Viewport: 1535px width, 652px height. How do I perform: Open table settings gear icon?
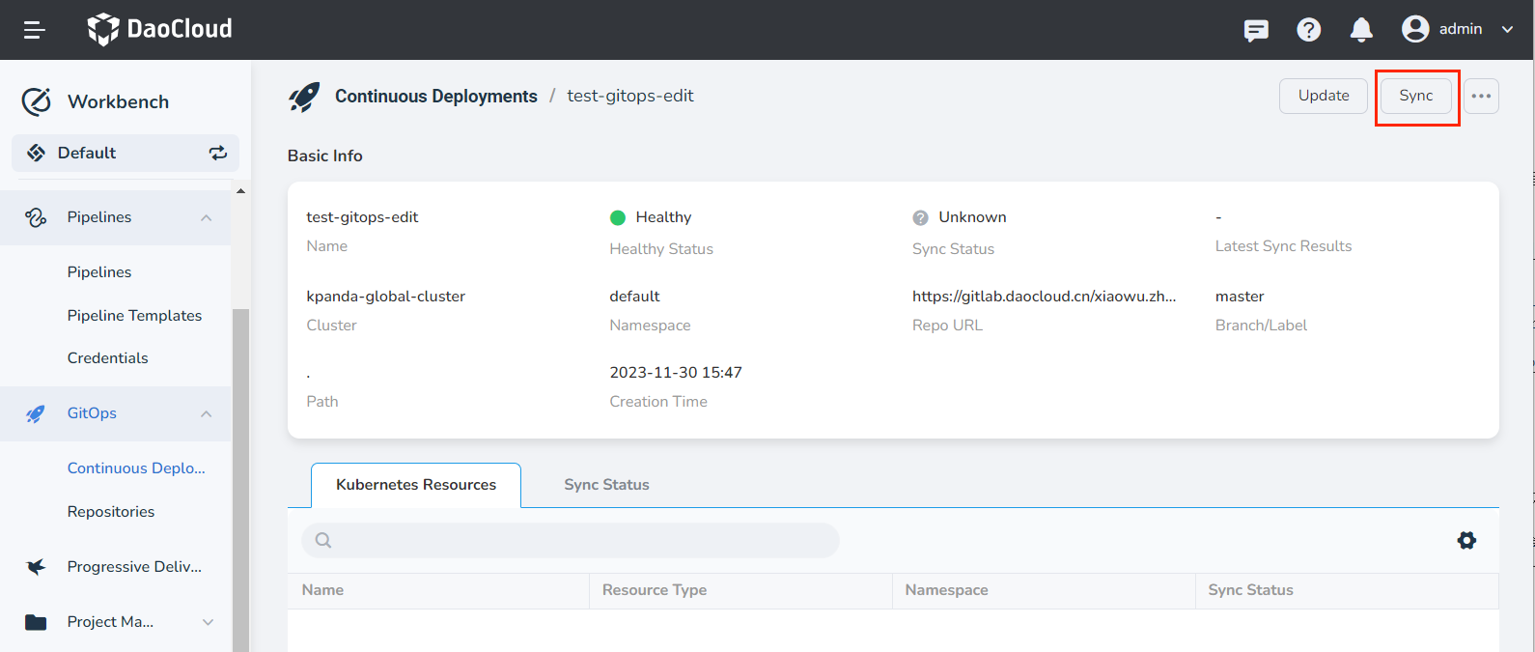pyautogui.click(x=1466, y=540)
